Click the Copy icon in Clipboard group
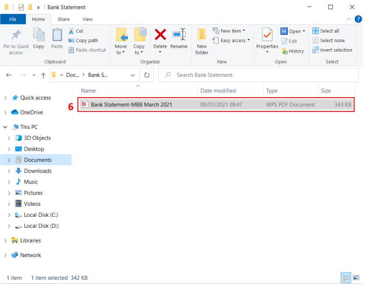 coord(39,35)
